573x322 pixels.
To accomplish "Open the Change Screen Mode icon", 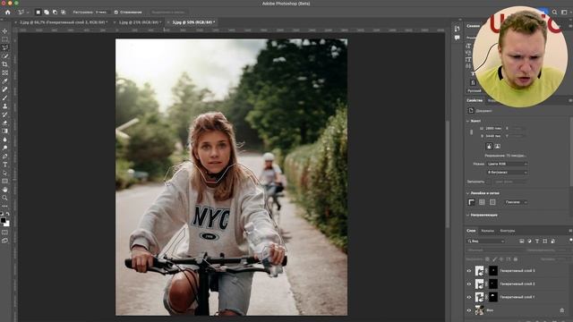I will [4, 241].
